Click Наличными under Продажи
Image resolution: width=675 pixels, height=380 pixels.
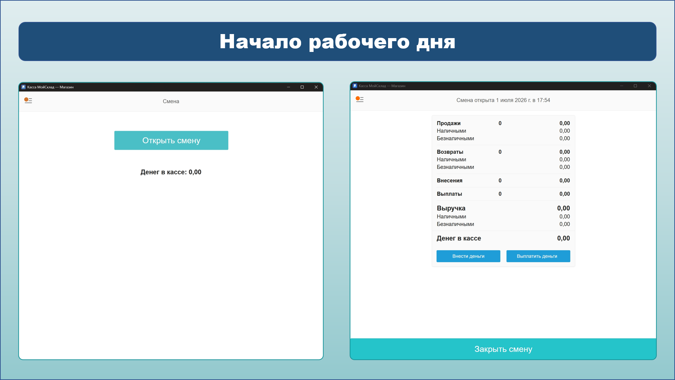[x=451, y=131]
